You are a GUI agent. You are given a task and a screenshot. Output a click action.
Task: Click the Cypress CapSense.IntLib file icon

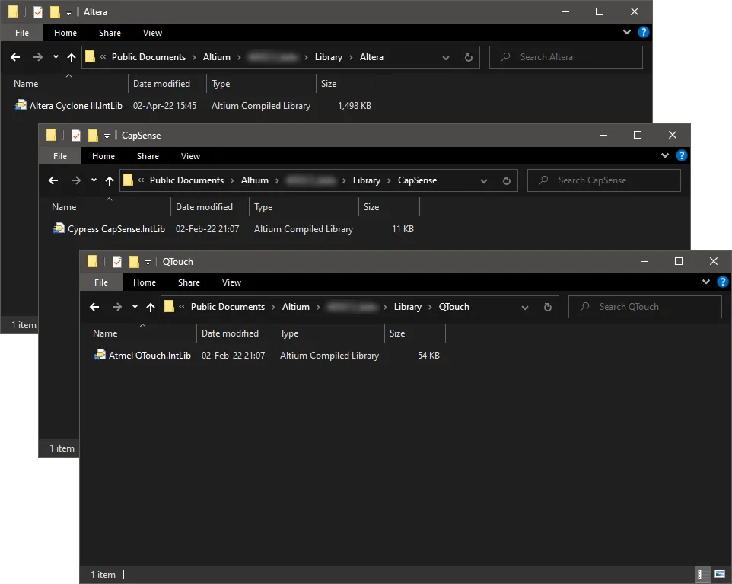point(59,228)
